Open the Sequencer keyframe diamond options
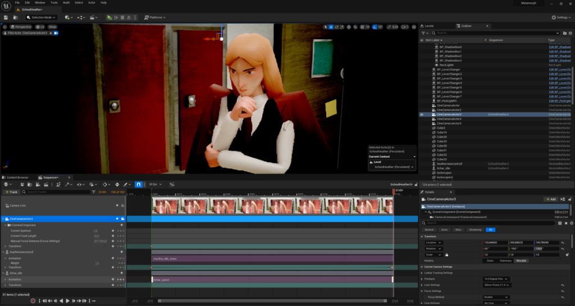Screen dimensions: 575x306 pos(106,184)
